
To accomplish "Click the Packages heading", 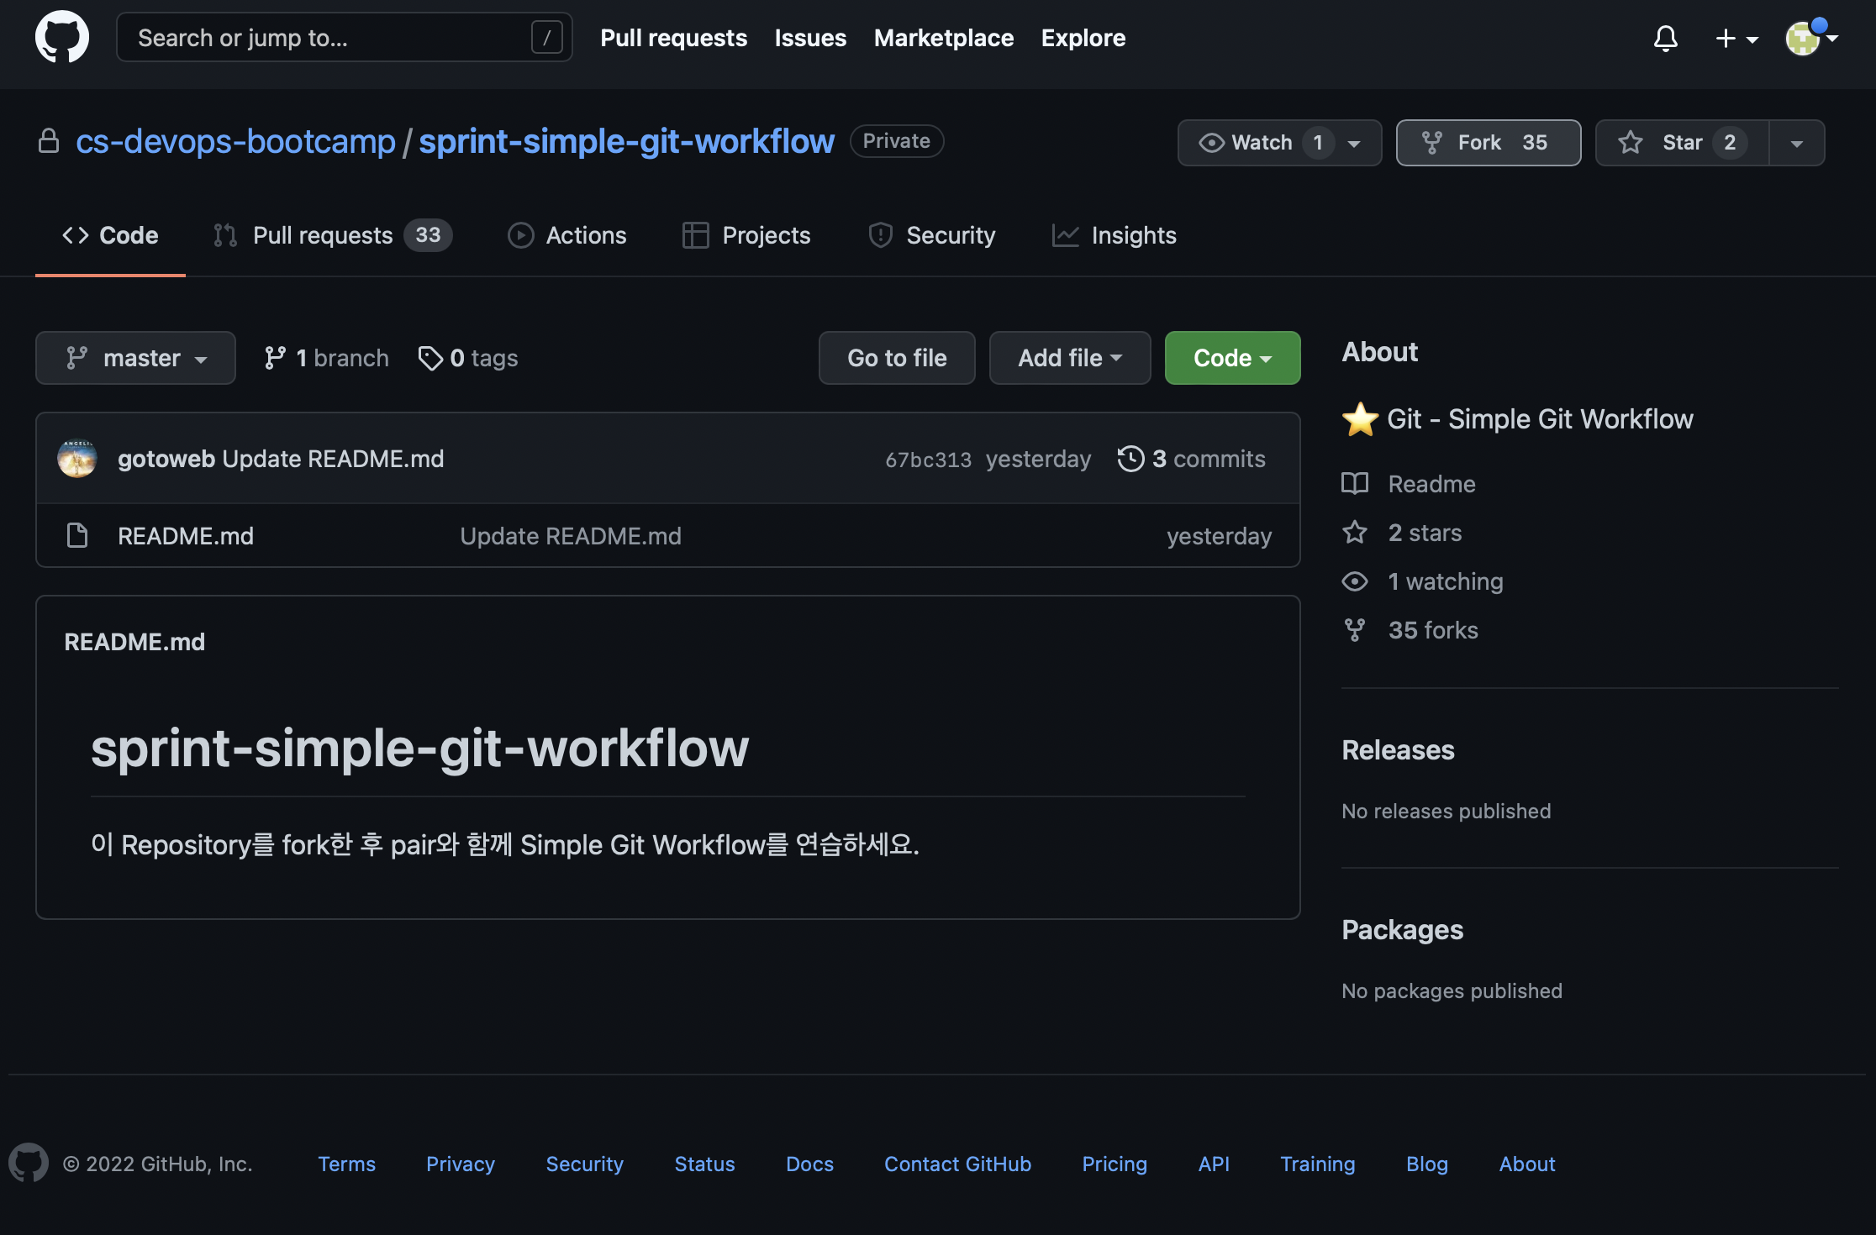I will [x=1402, y=929].
